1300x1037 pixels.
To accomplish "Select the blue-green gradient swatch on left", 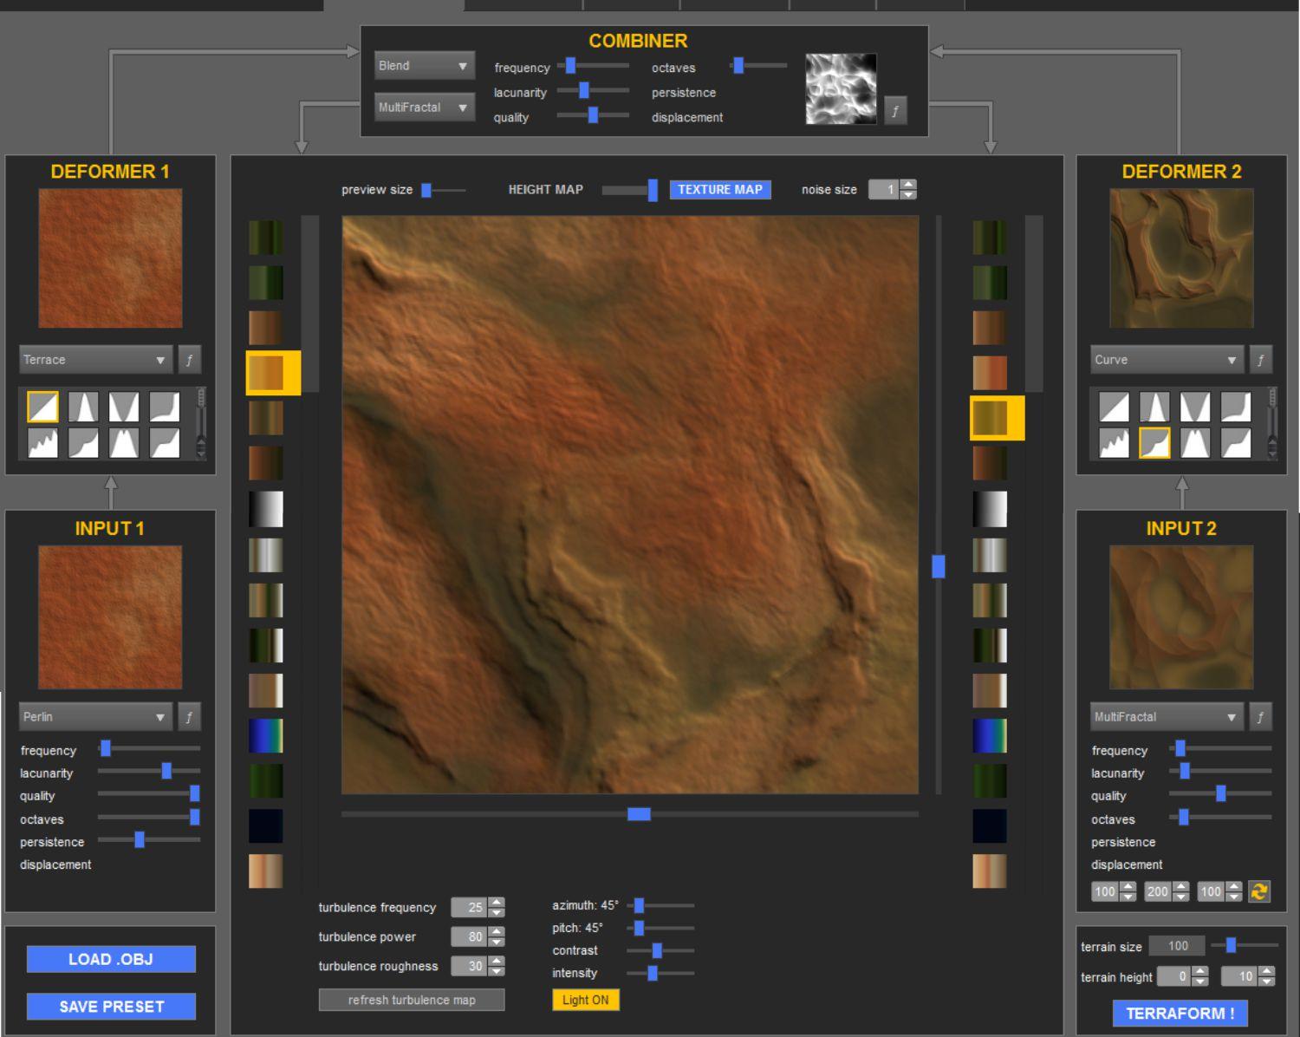I will pyautogui.click(x=265, y=736).
